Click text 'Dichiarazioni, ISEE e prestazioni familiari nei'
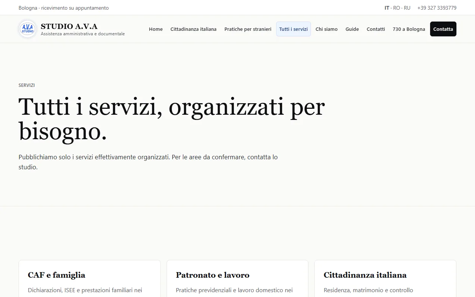The width and height of the screenshot is (475, 297). click(85, 290)
